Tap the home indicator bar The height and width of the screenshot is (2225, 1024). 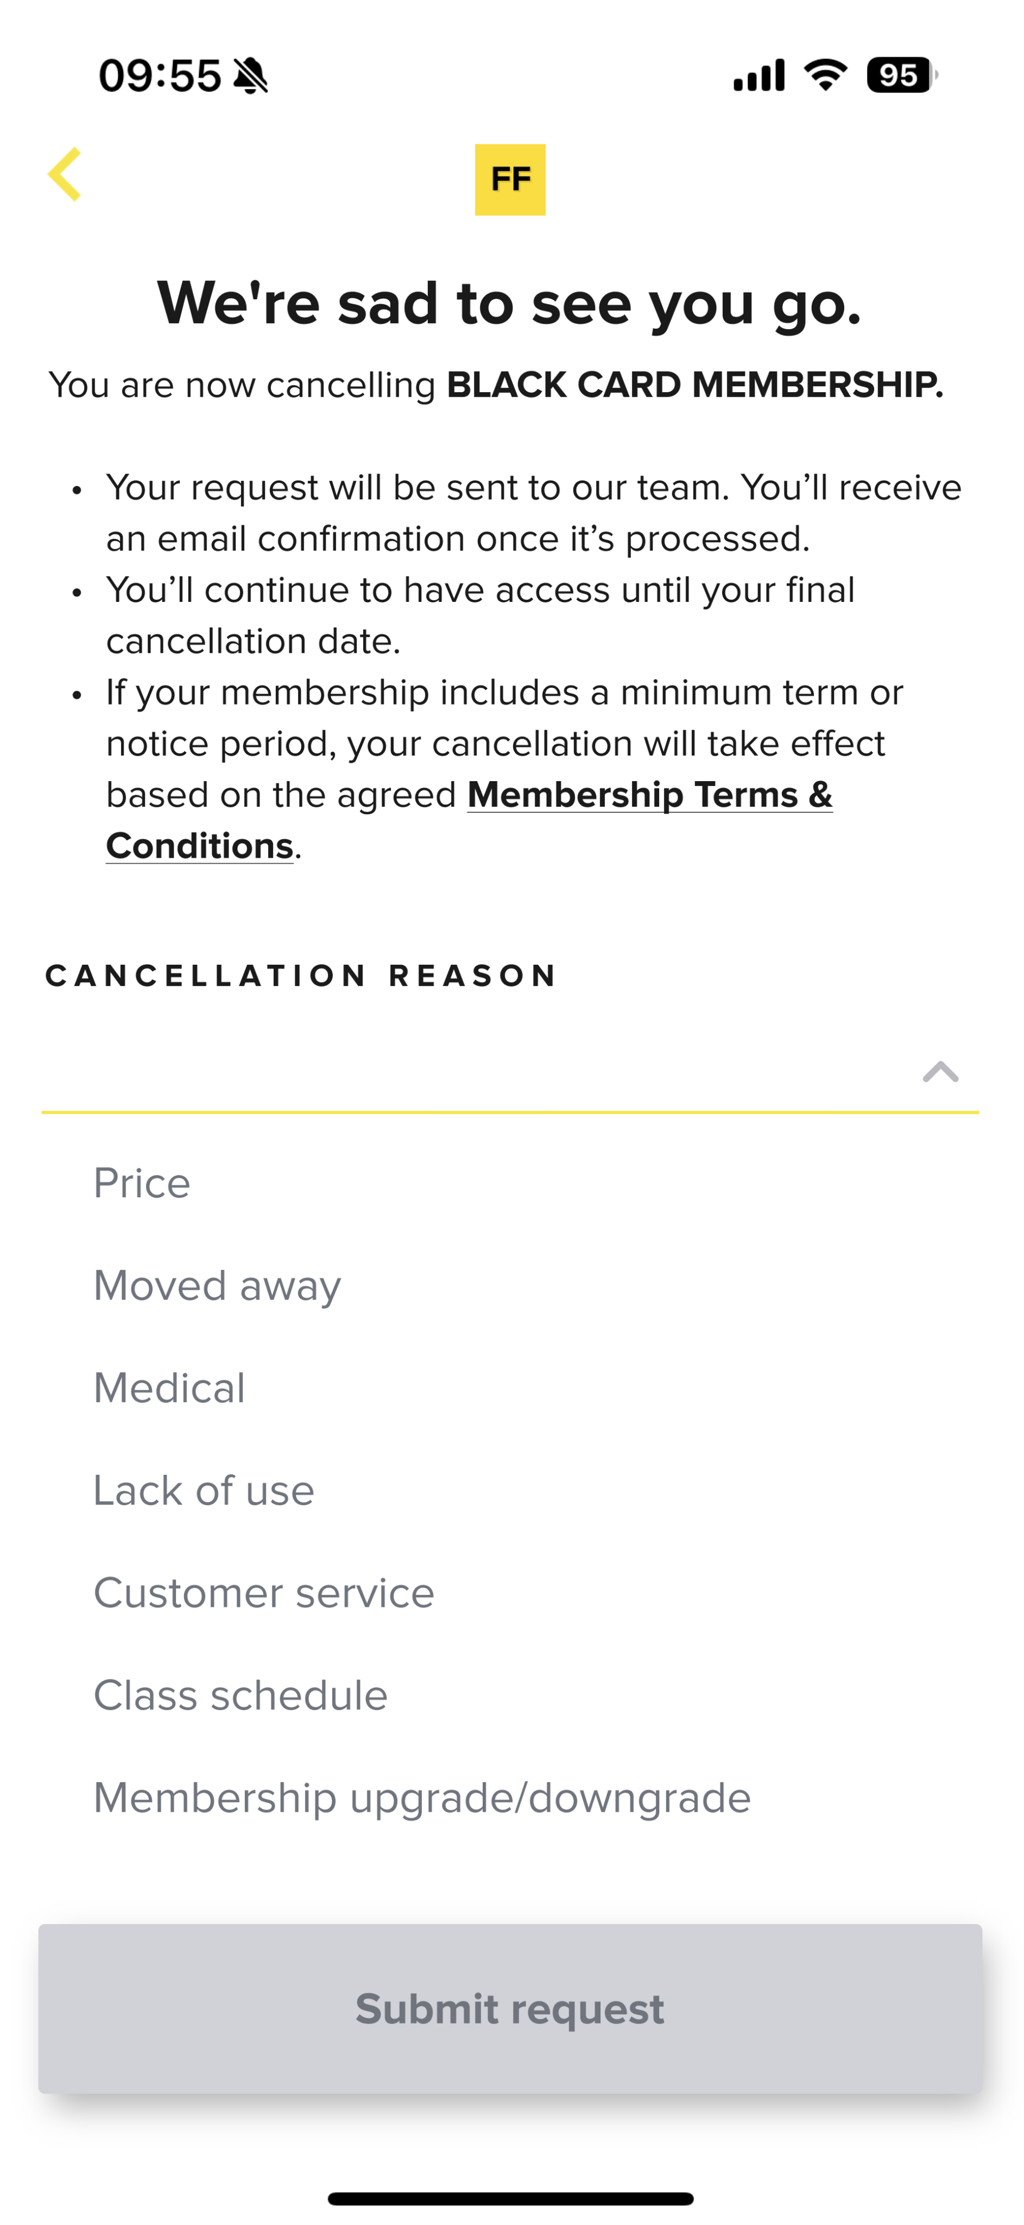coord(510,2198)
